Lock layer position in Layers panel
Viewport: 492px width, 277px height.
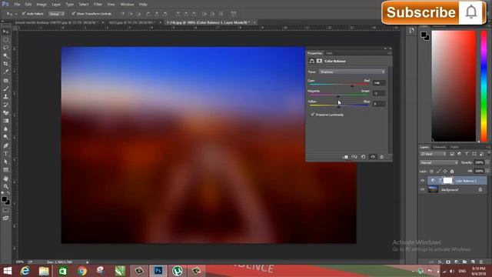pyautogui.click(x=445, y=171)
